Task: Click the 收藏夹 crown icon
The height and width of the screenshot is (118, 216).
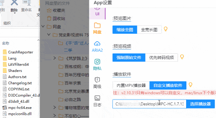Action: 49,10
